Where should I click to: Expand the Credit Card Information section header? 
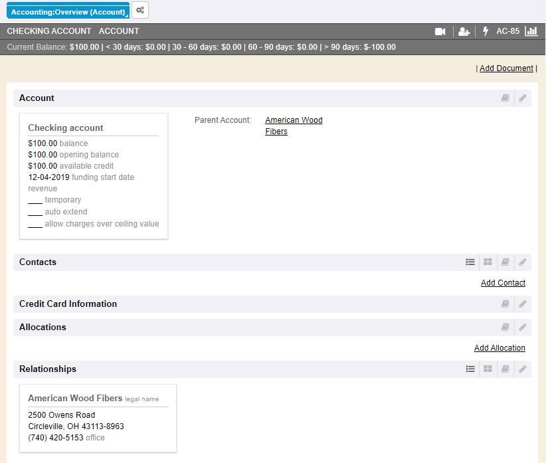pyautogui.click(x=68, y=304)
